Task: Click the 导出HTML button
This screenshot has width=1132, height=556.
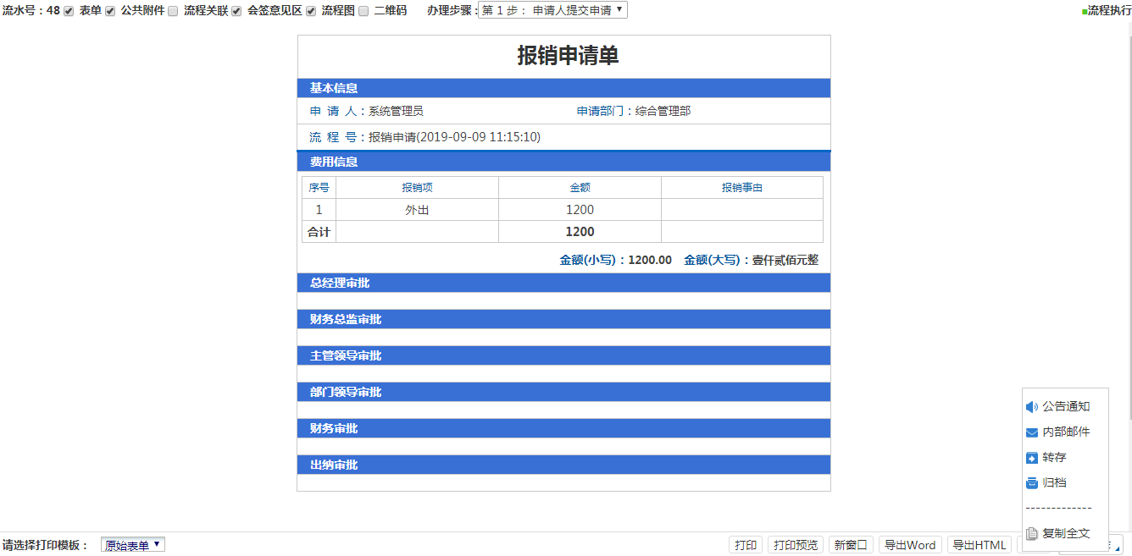Action: point(979,545)
